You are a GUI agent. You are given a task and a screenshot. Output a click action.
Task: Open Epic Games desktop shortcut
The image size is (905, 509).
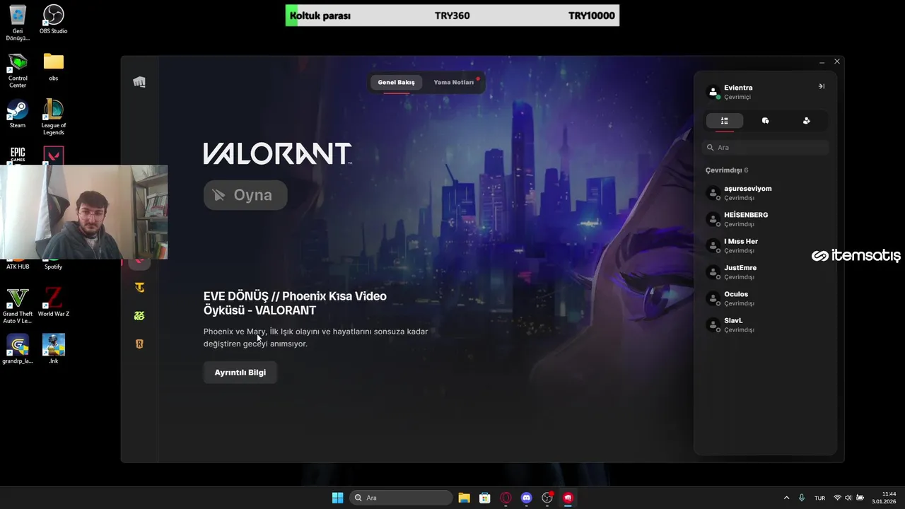click(x=18, y=155)
